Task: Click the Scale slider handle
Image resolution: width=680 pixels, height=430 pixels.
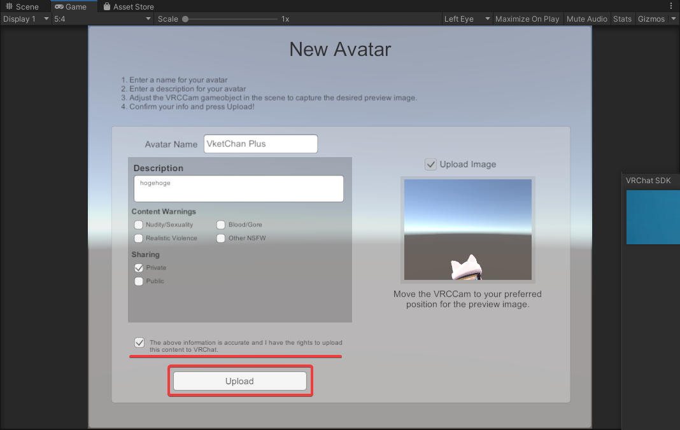Action: [x=185, y=19]
